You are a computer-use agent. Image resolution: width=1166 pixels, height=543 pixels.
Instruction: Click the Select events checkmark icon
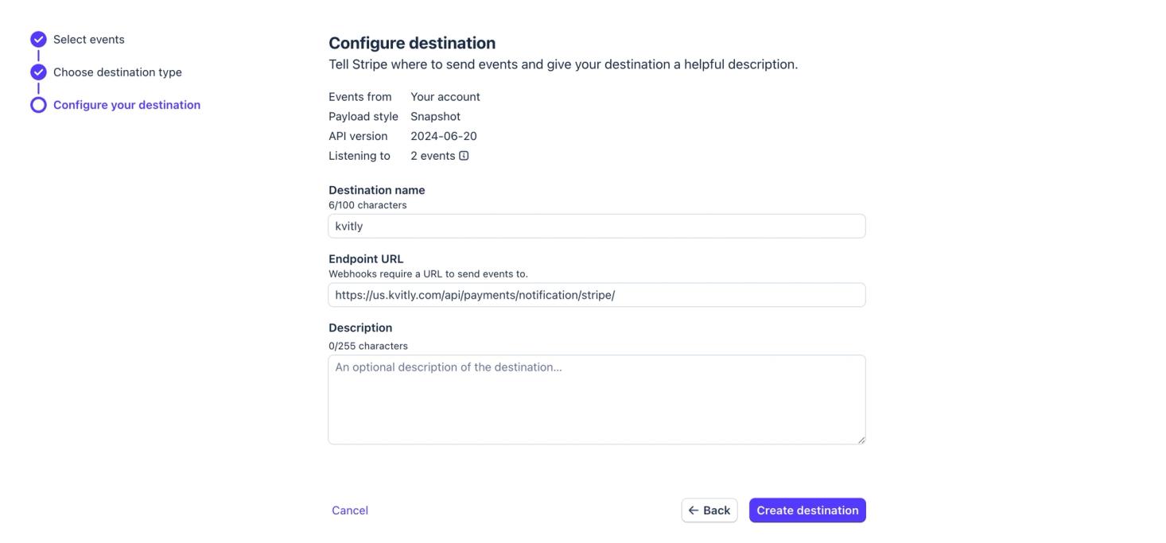38,40
